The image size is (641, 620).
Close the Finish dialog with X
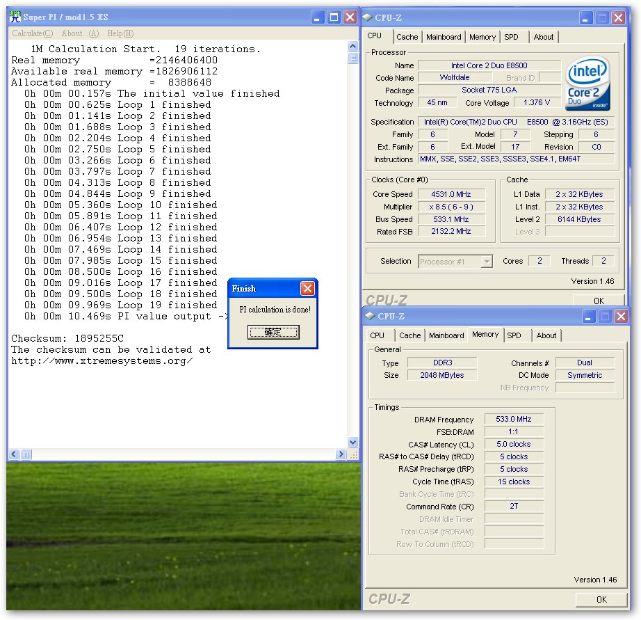click(x=307, y=288)
